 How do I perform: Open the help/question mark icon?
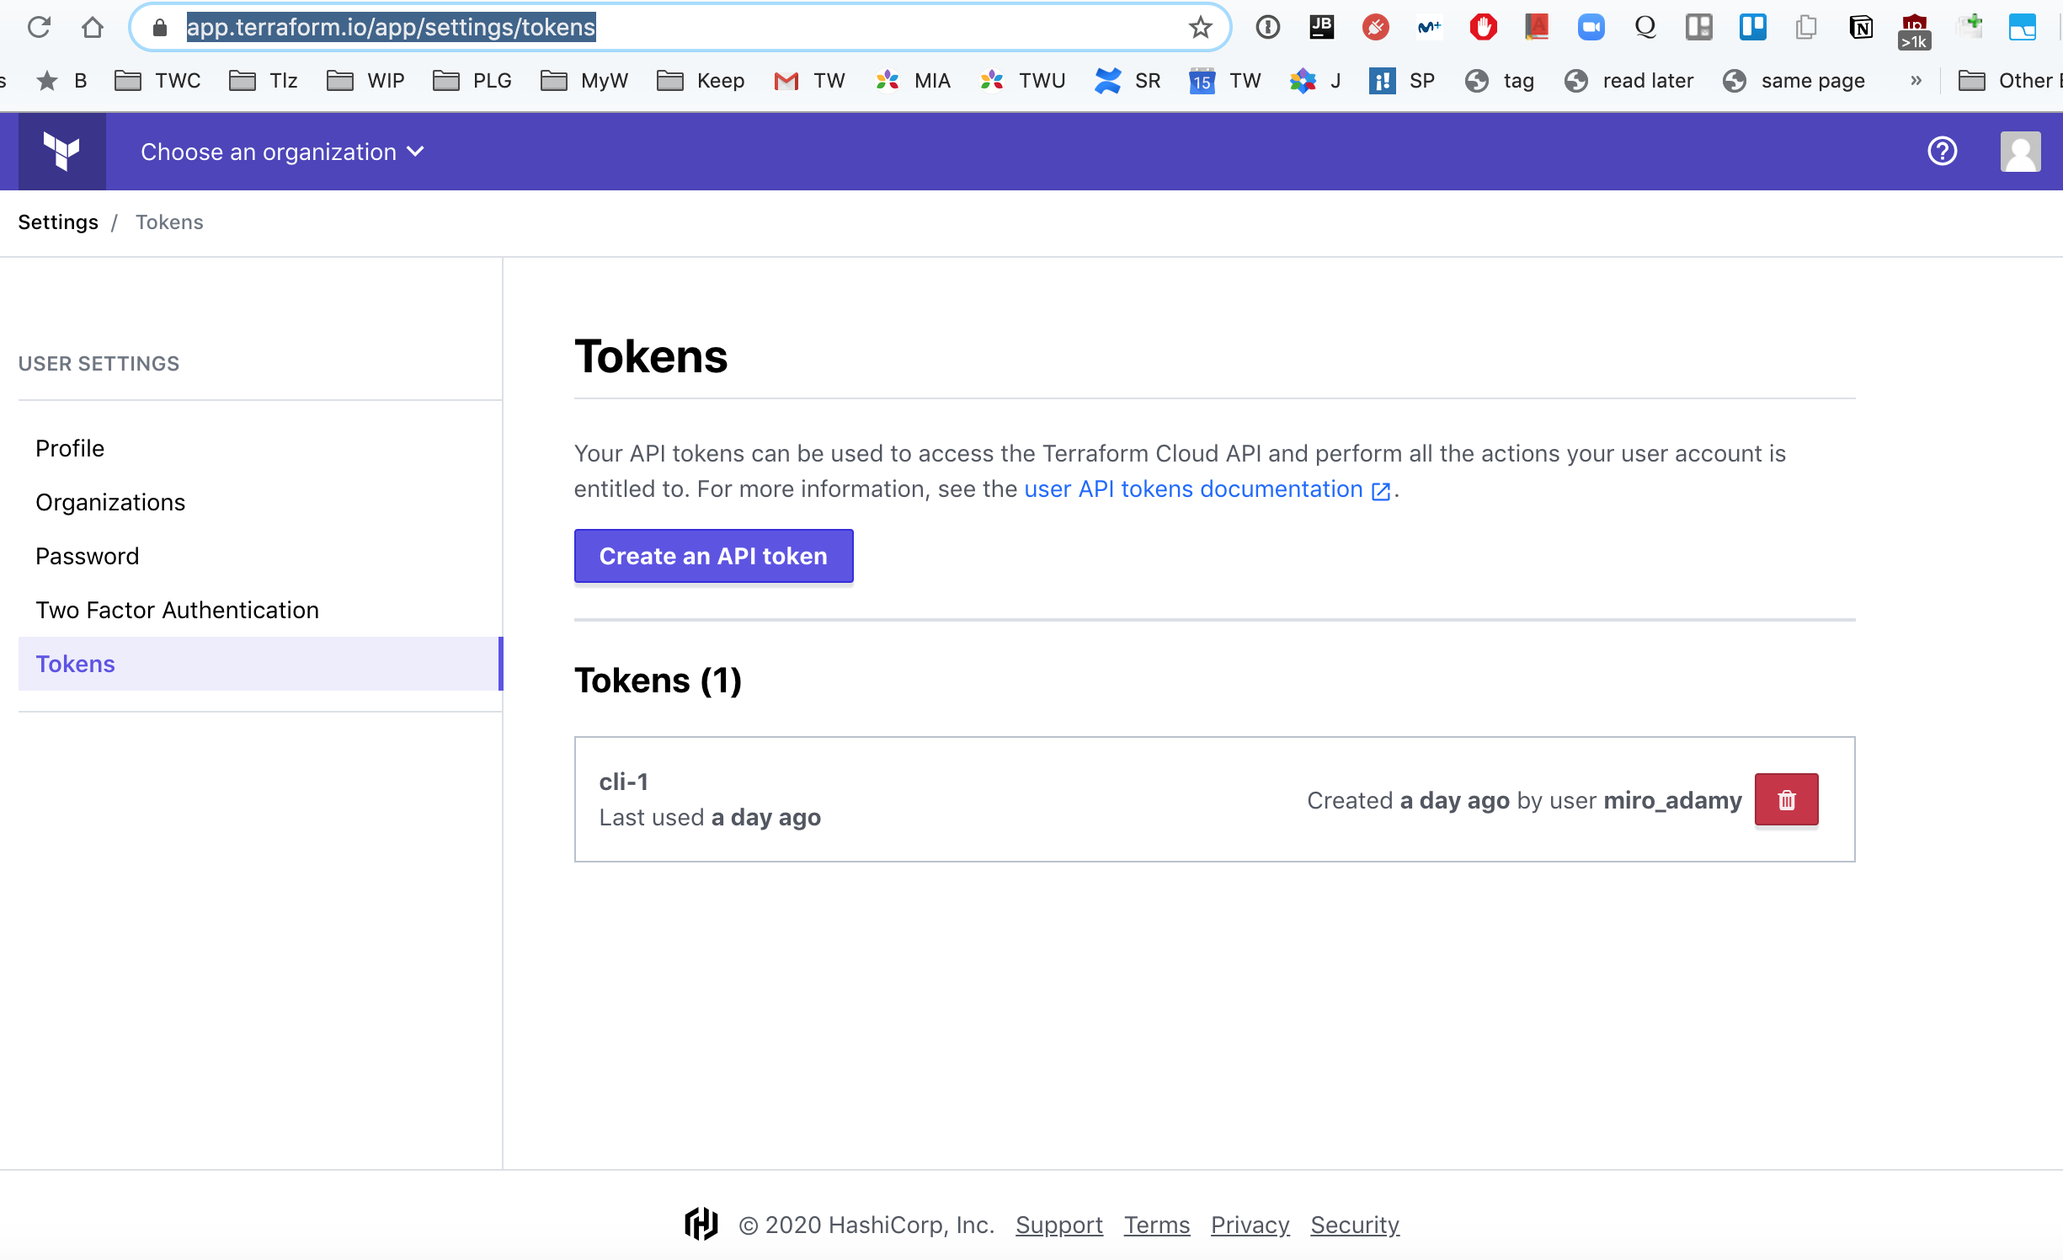click(1943, 152)
